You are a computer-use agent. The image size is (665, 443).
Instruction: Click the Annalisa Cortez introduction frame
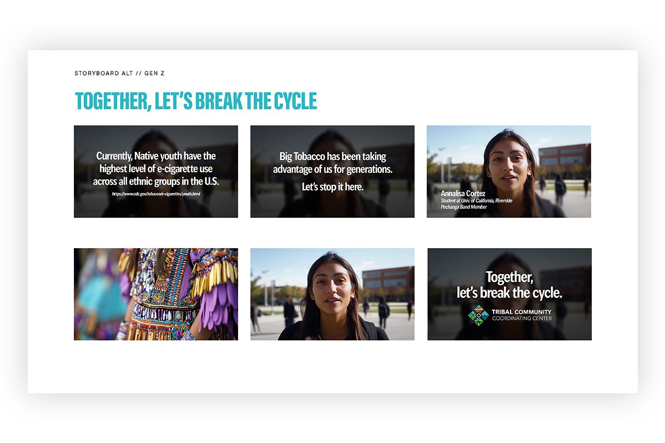509,171
